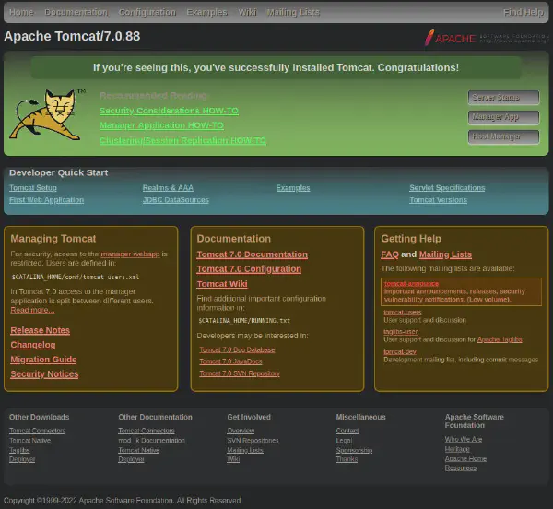Open First Web Application link
The width and height of the screenshot is (553, 509).
47,200
